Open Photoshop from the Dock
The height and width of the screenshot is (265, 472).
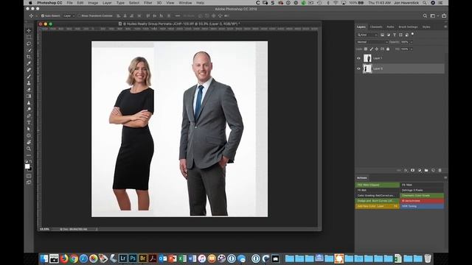[x=133, y=258]
